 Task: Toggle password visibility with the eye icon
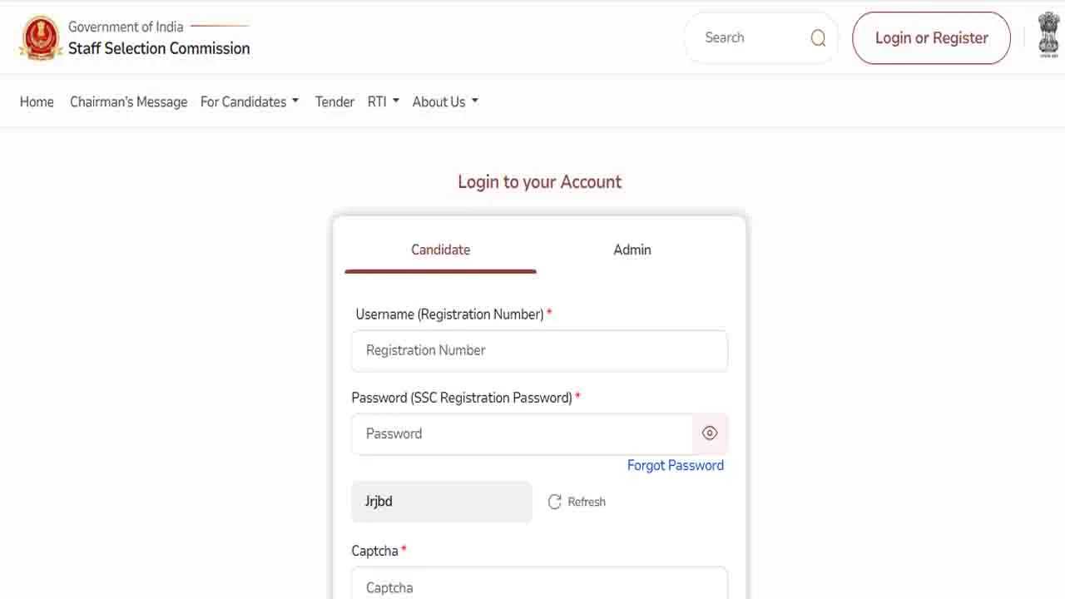click(710, 433)
